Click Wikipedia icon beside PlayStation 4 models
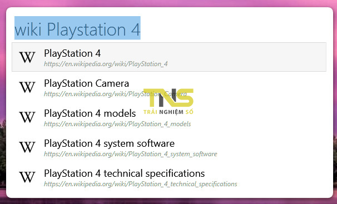 (27, 117)
